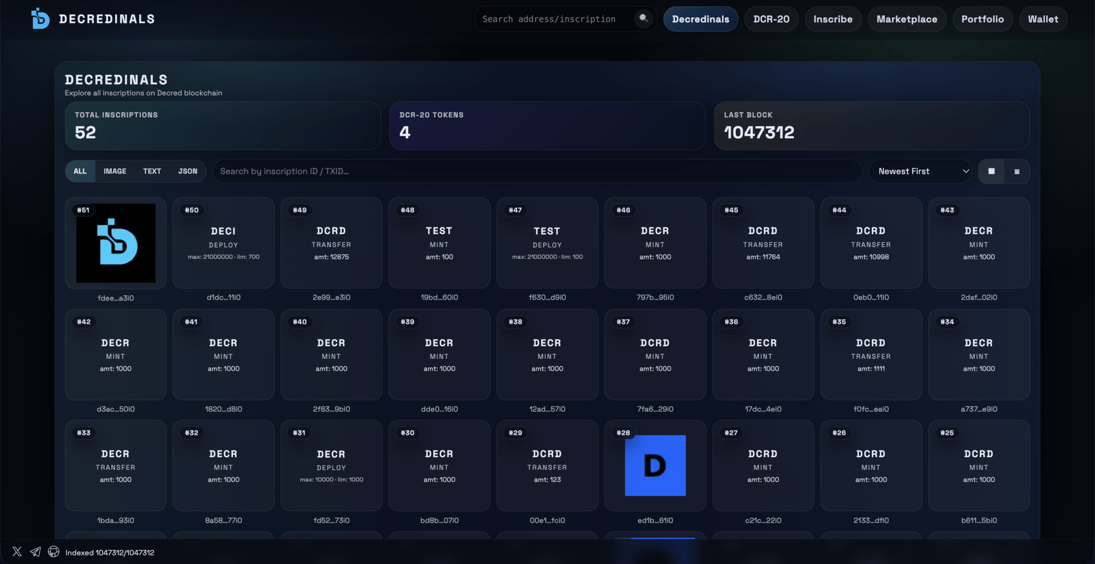Open the Newest First sort dropdown
This screenshot has height=564, width=1095.
[x=920, y=172]
